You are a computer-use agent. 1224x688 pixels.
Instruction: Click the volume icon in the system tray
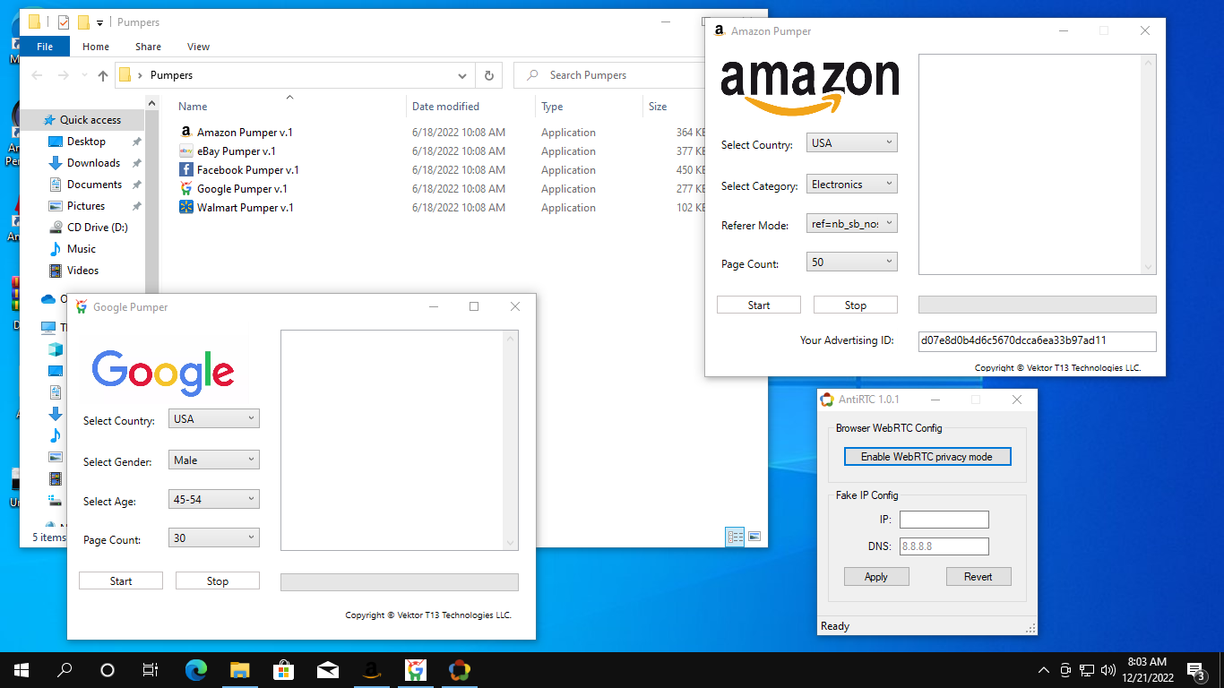1108,670
